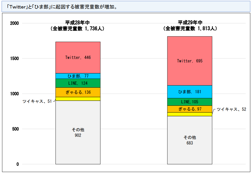Select the 平成29年中 chart title
This screenshot has height=174, width=252.
pos(190,22)
